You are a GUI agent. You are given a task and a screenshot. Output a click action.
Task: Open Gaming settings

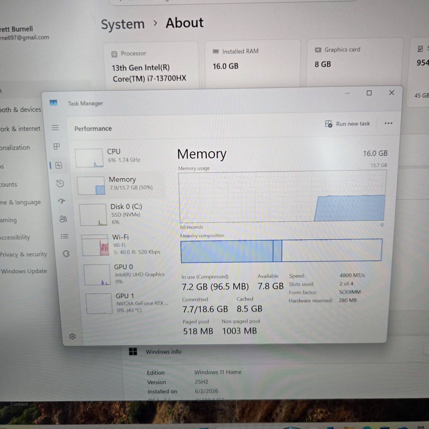(8, 220)
